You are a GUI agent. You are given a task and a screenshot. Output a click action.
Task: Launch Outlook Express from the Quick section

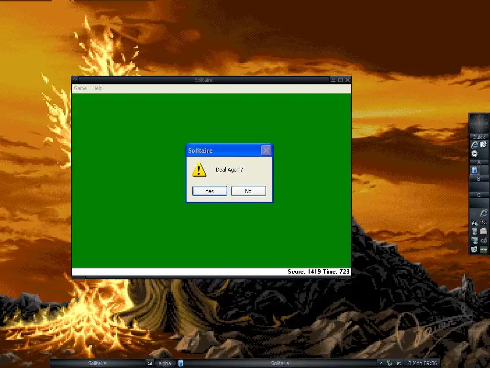483,144
